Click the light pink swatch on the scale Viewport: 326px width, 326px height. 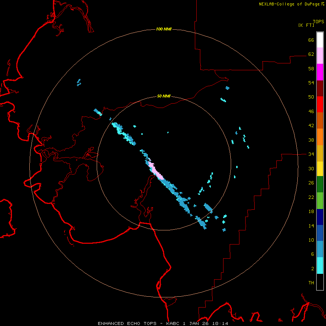tap(320, 56)
